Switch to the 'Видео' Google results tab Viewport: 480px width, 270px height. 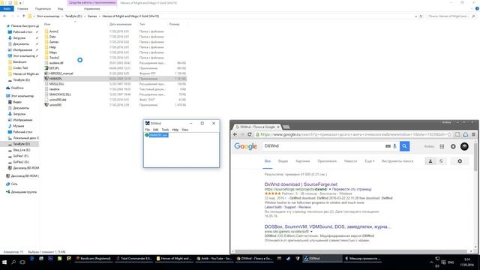point(283,161)
